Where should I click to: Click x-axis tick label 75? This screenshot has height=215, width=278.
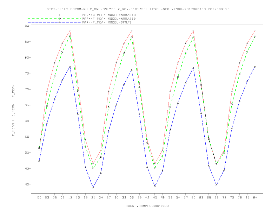pos(232,197)
